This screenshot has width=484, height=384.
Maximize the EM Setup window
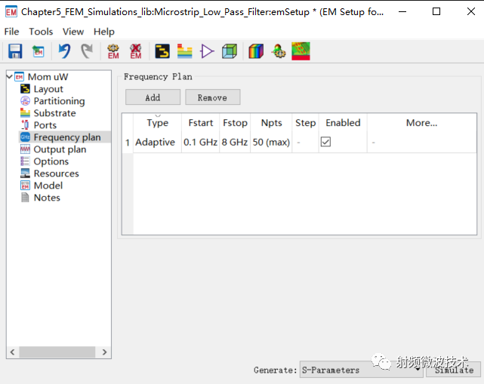coord(436,12)
